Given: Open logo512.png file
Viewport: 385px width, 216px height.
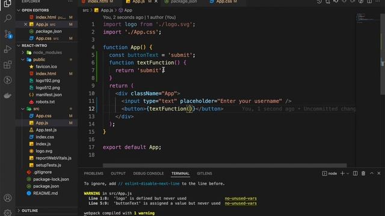Looking at the screenshot, I should pyautogui.click(x=48, y=88).
